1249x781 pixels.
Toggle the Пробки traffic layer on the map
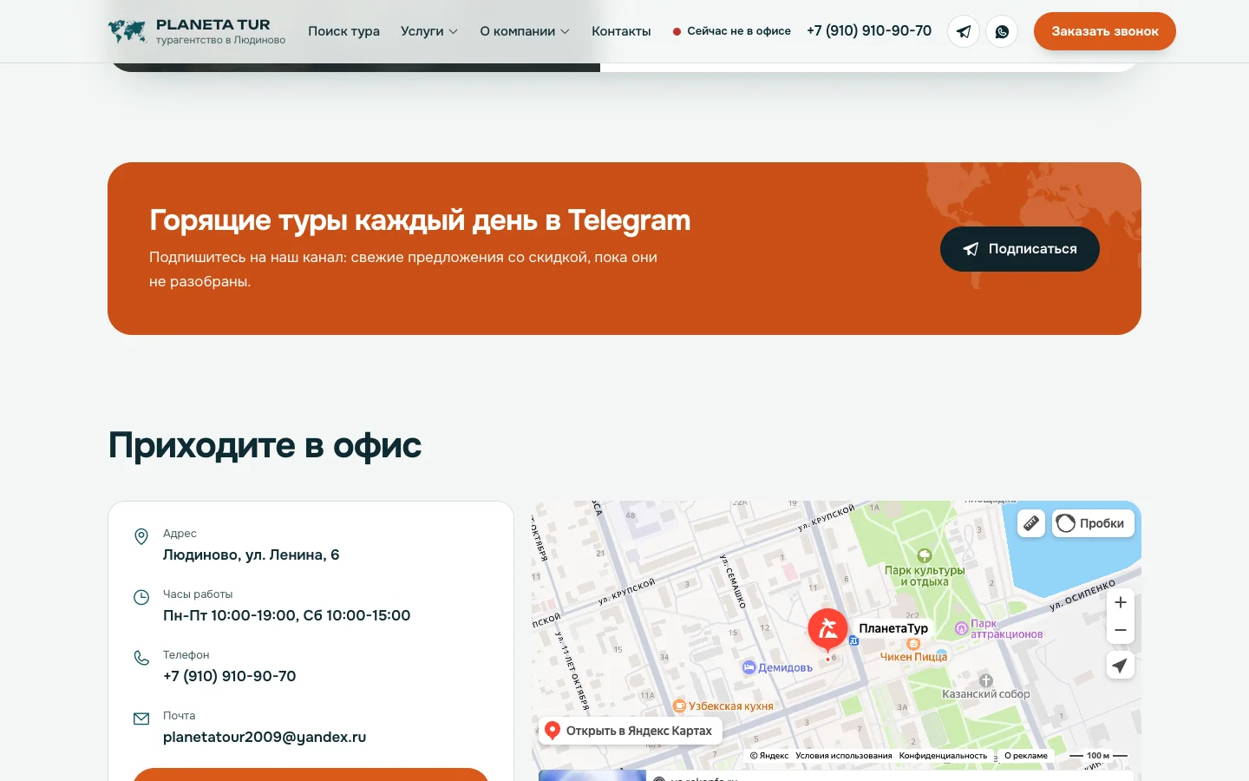pos(1093,523)
